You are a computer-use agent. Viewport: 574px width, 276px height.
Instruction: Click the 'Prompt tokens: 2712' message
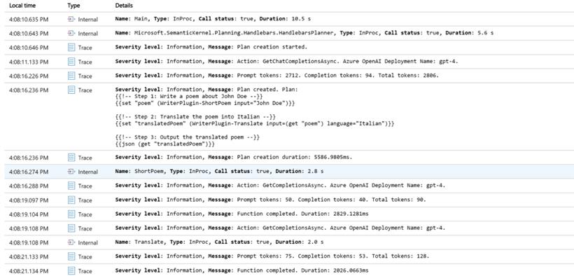pos(277,75)
